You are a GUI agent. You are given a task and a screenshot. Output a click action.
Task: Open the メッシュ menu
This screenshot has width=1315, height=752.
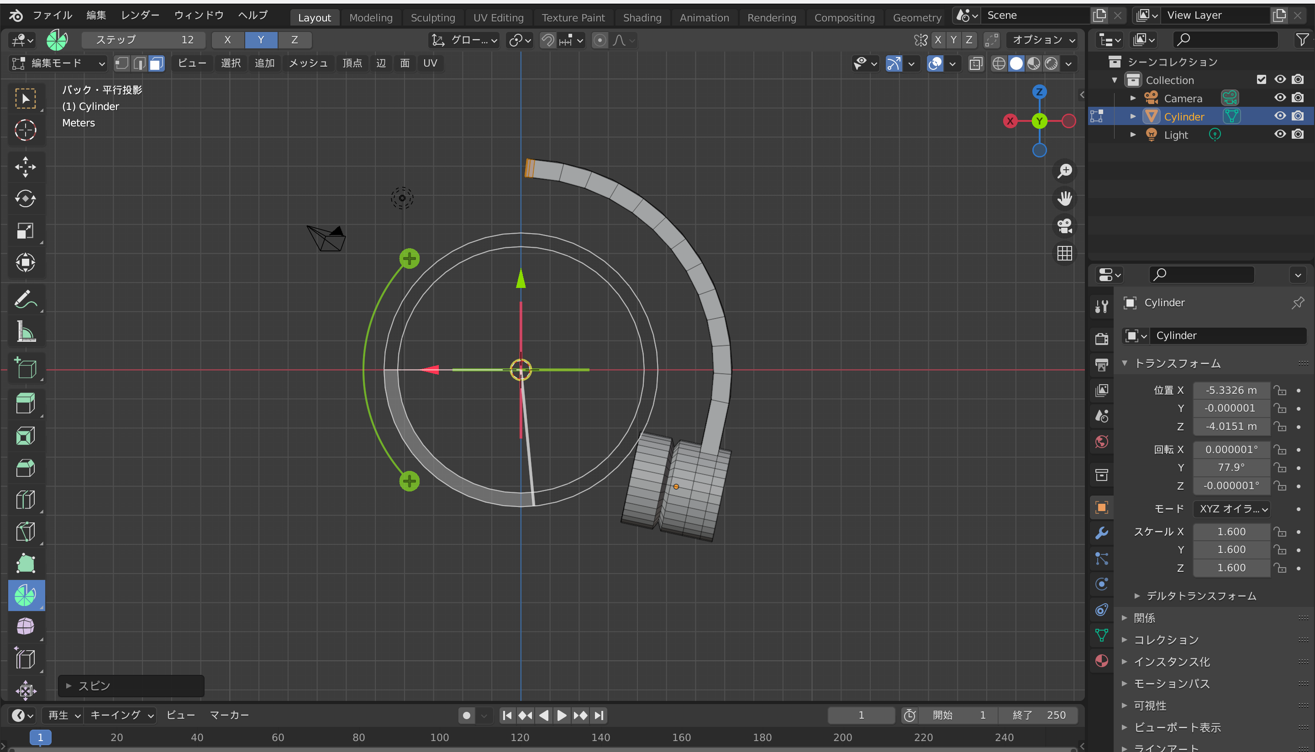(x=308, y=63)
